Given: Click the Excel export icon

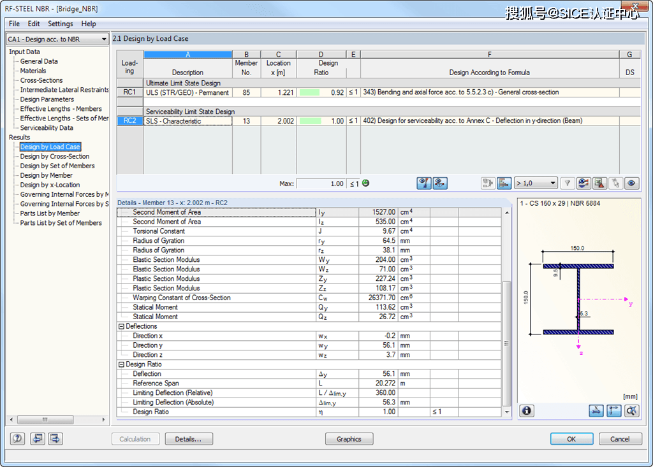Looking at the screenshot, I should point(599,183).
